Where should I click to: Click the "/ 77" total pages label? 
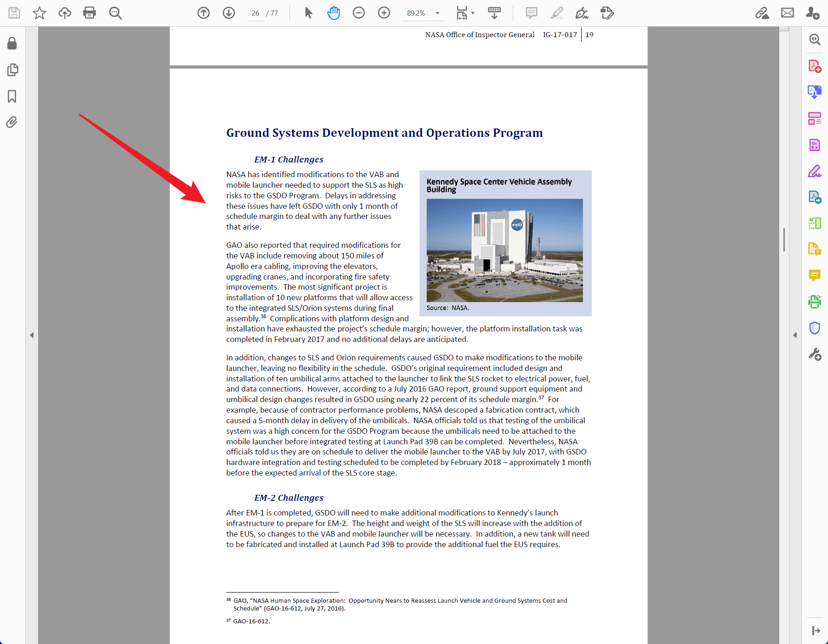pyautogui.click(x=272, y=13)
